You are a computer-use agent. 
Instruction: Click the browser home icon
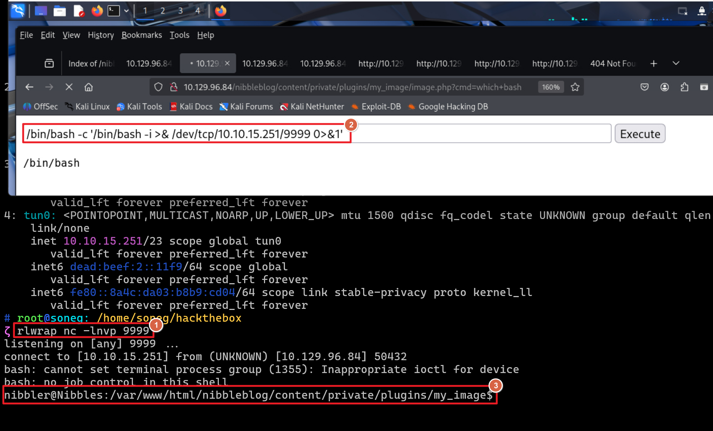pos(88,87)
